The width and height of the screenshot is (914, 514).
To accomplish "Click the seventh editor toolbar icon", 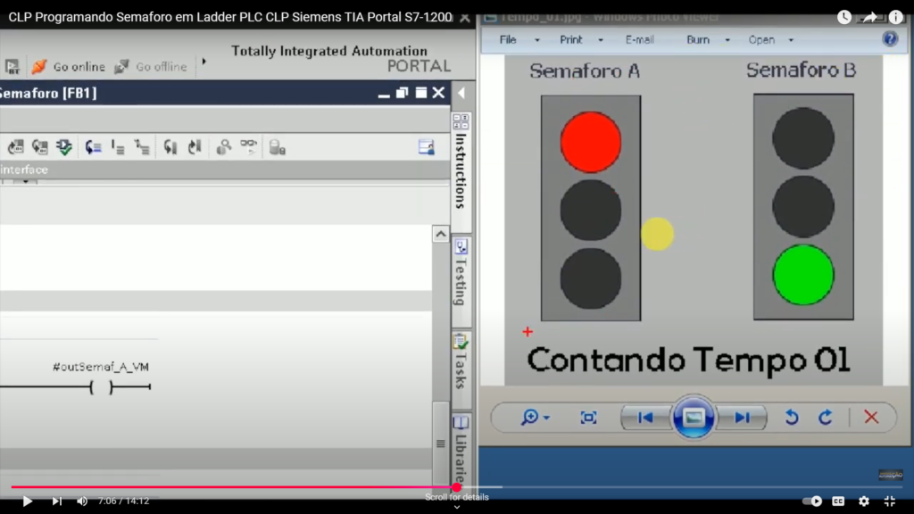I will tap(170, 147).
